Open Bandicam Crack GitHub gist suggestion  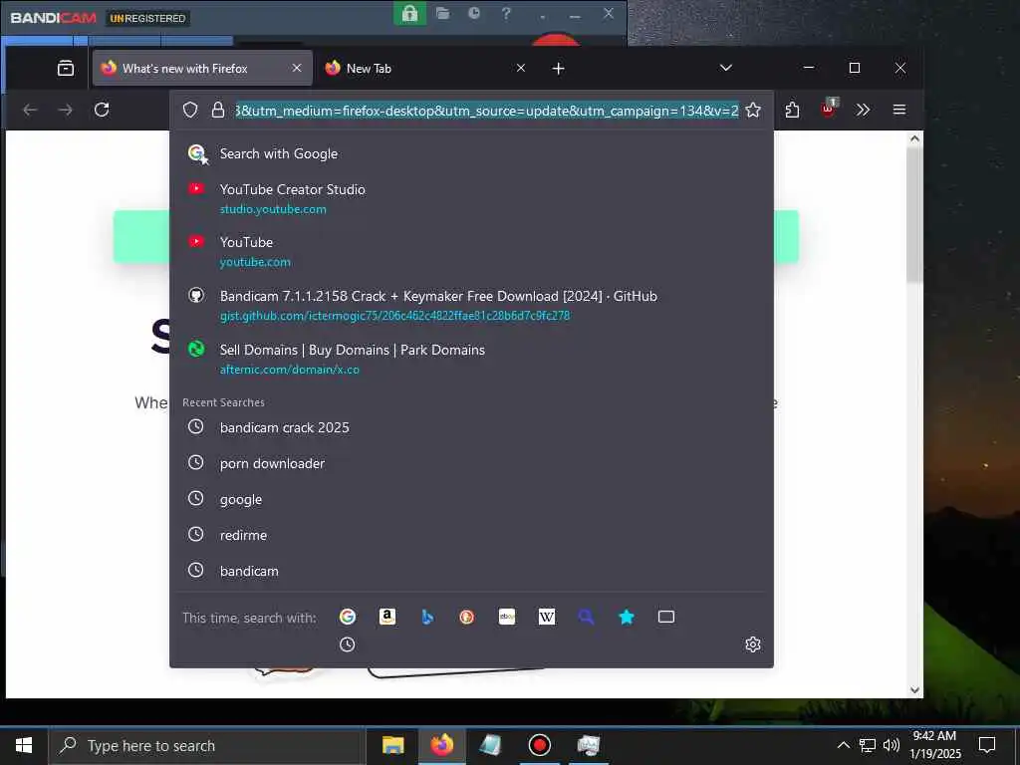(471, 305)
